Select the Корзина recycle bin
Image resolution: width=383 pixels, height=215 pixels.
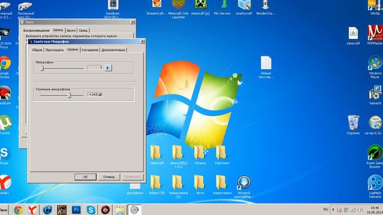coord(353,125)
